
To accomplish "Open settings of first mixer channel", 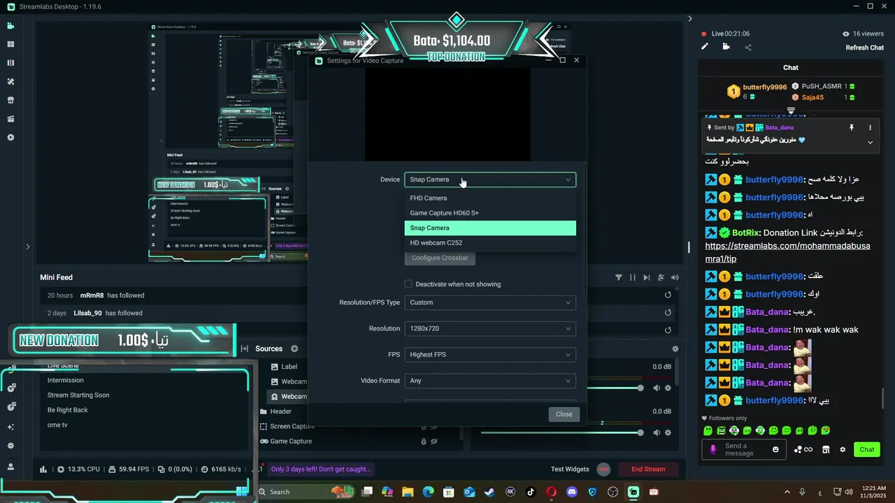I will pos(668,388).
